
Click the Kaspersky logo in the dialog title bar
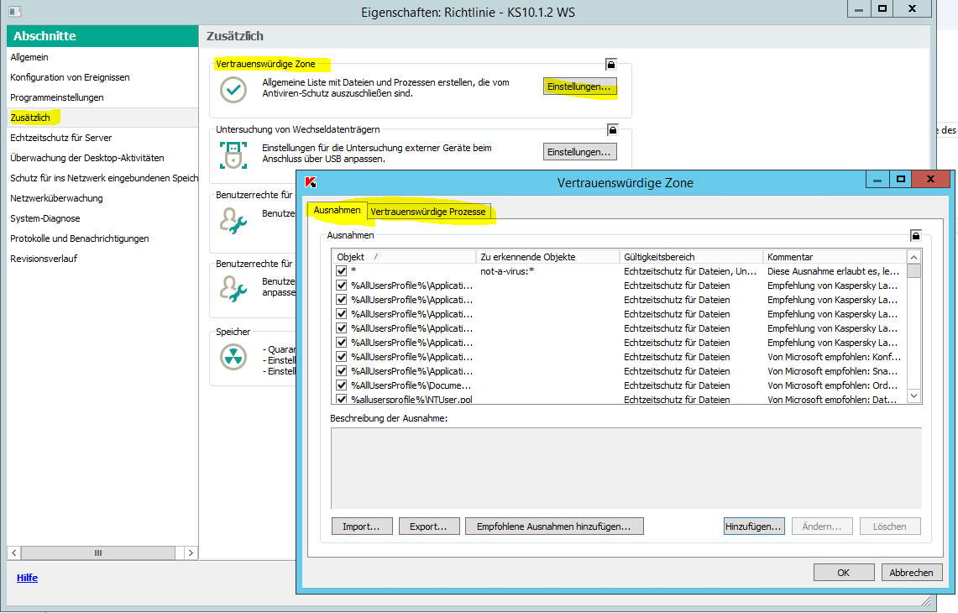311,182
